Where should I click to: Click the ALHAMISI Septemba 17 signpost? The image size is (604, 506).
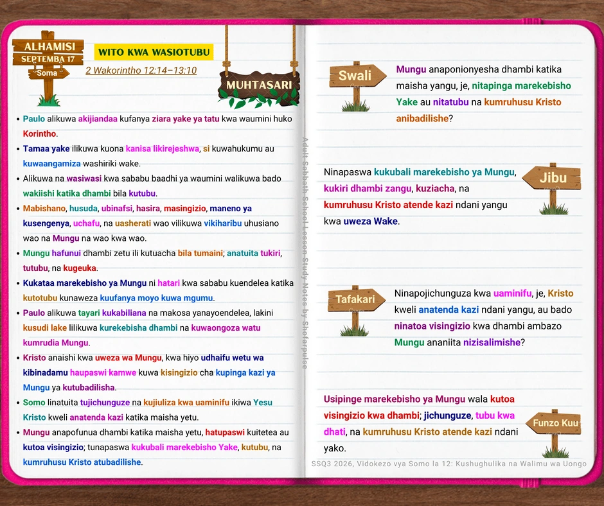point(48,52)
